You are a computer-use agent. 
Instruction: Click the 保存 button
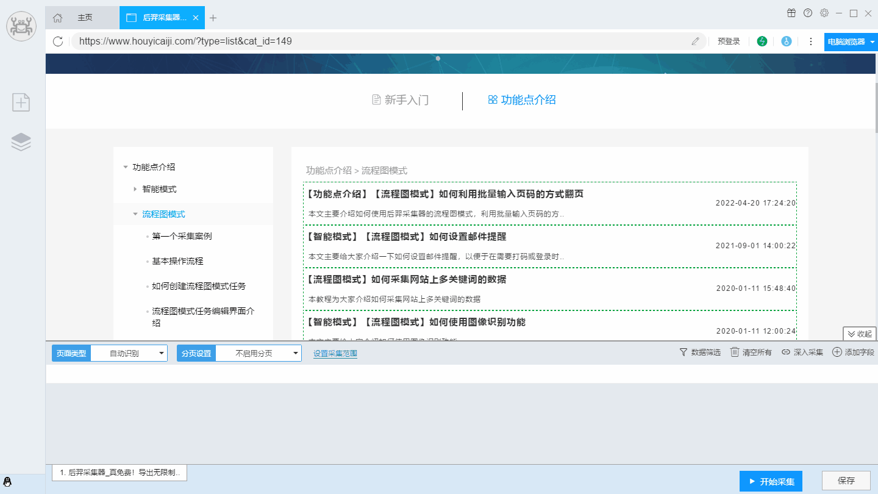[846, 481]
